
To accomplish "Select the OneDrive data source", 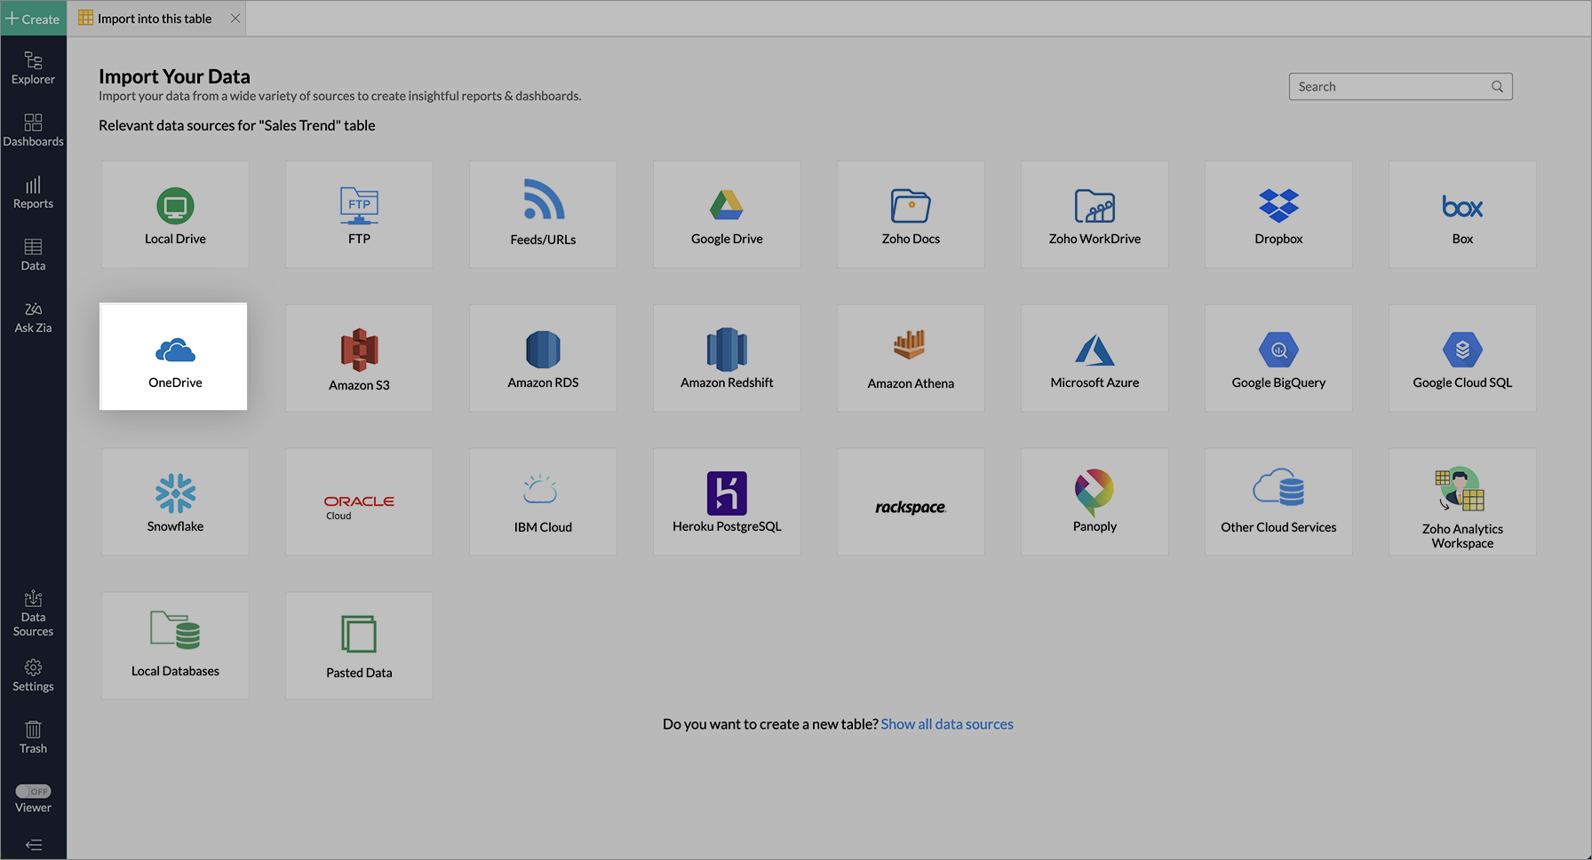I will coord(174,357).
